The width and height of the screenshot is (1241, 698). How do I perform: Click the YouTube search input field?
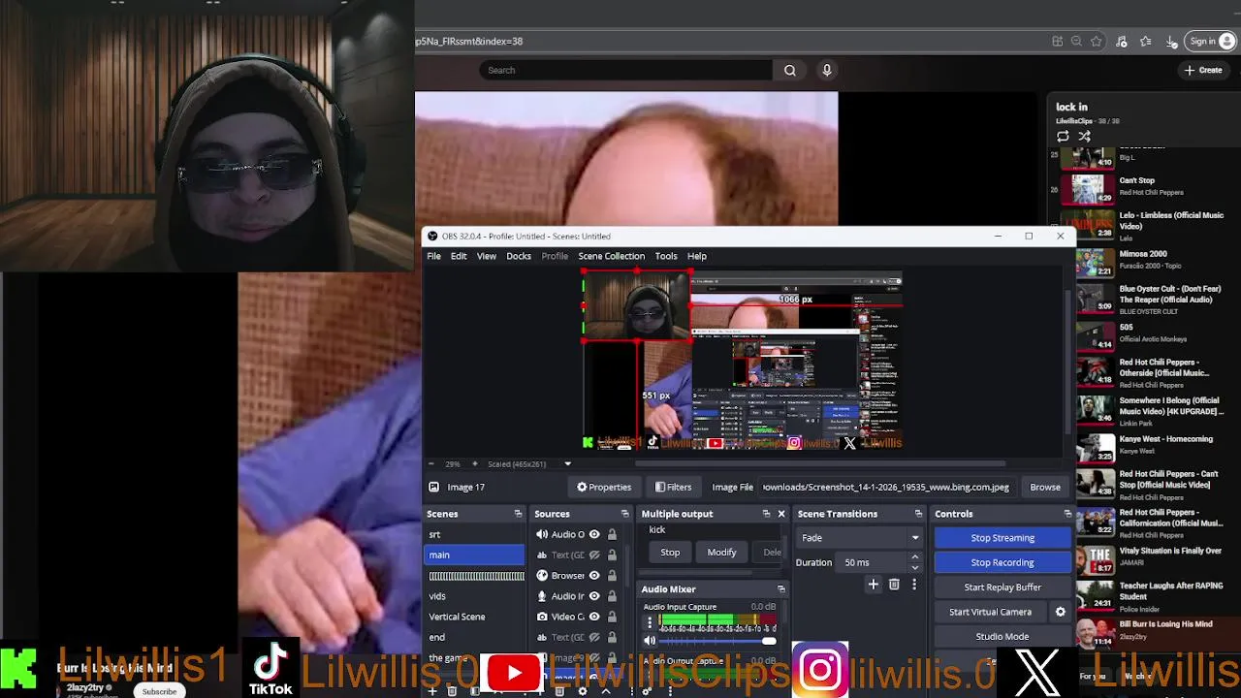point(625,70)
